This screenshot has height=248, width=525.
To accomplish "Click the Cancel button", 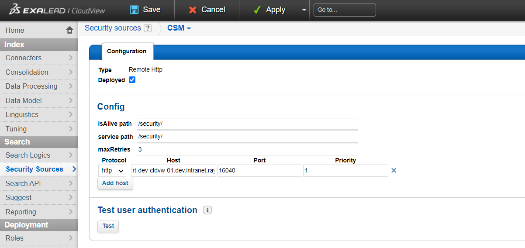I will (x=207, y=10).
